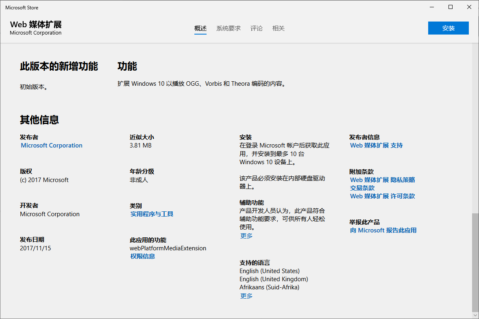View 权限信息 permission details
The image size is (479, 319).
tap(142, 256)
